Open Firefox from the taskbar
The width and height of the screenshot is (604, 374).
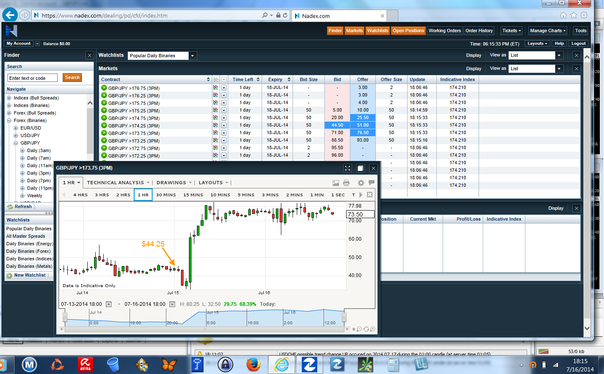253,364
